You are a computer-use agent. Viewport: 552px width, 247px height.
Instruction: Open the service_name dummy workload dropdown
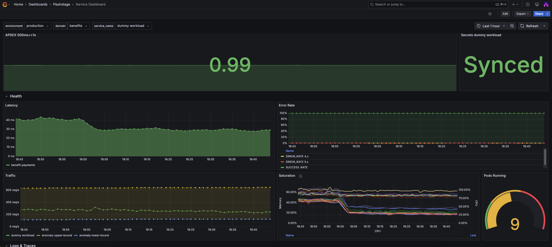[133, 26]
